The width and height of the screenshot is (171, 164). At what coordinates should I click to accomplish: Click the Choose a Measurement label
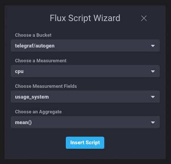(41, 60)
